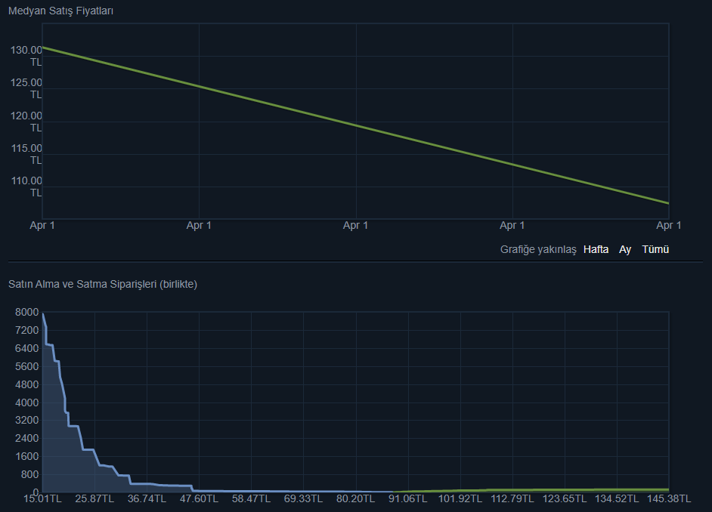Image resolution: width=712 pixels, height=512 pixels.
Task: Select the Ay zoom option
Action: [x=625, y=249]
